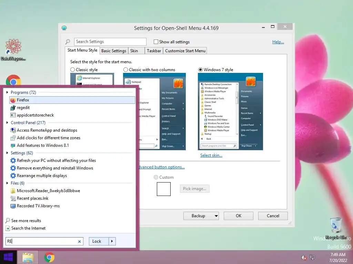
Task: Go to Customize Start Menu tab
Action: click(x=185, y=51)
